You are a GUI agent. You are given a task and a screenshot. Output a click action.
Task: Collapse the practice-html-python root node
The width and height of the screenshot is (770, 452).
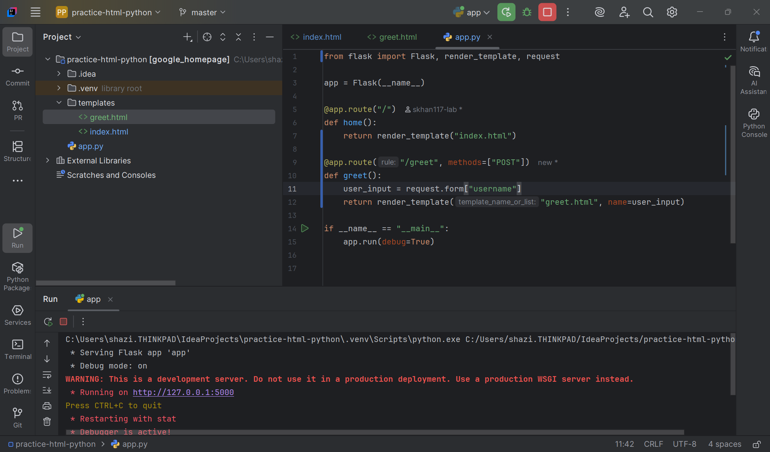(48, 59)
